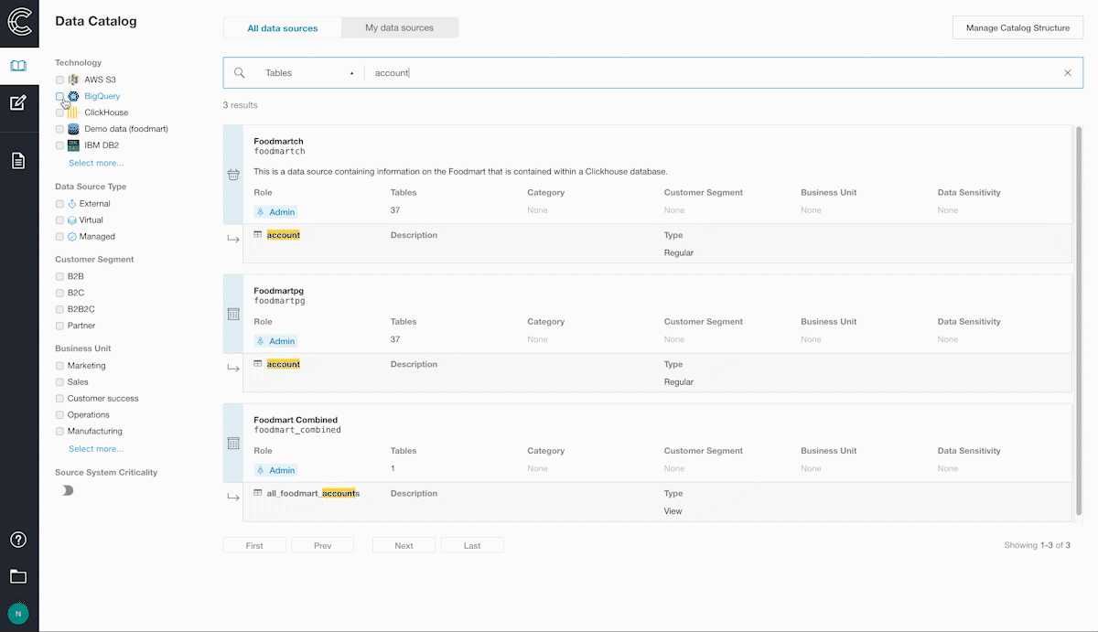Check the BigQuery technology checkbox
The height and width of the screenshot is (632, 1098).
[x=60, y=96]
